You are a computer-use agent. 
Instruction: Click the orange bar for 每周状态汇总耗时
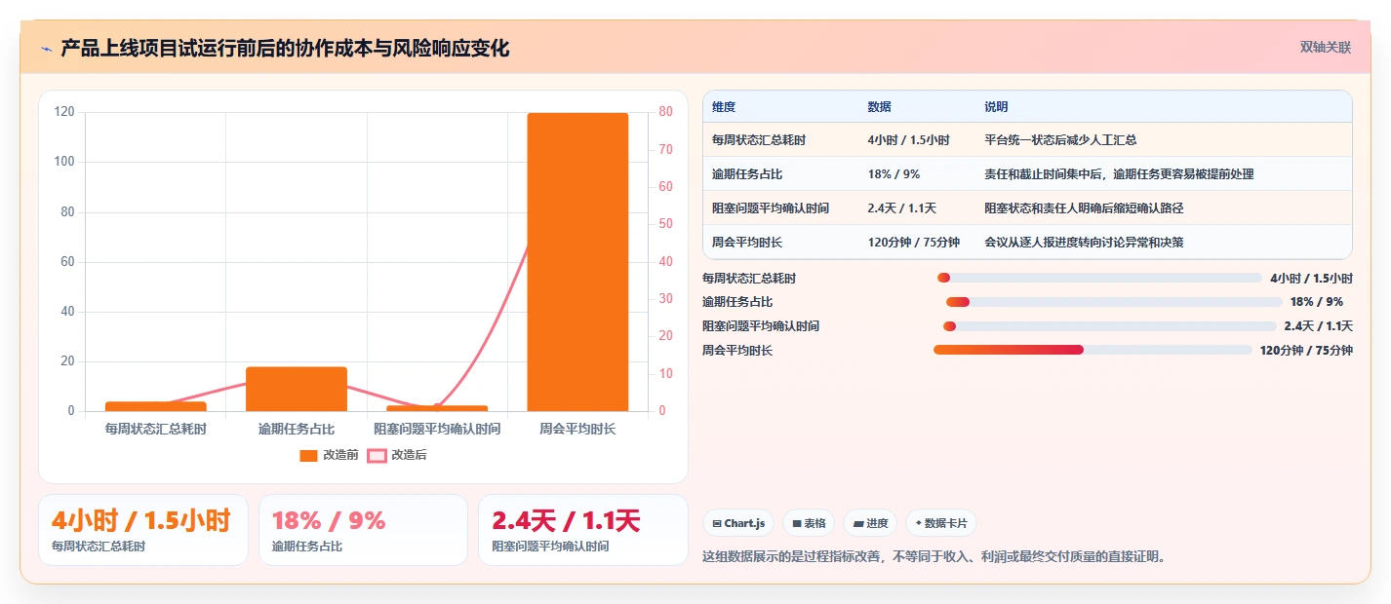click(x=156, y=406)
